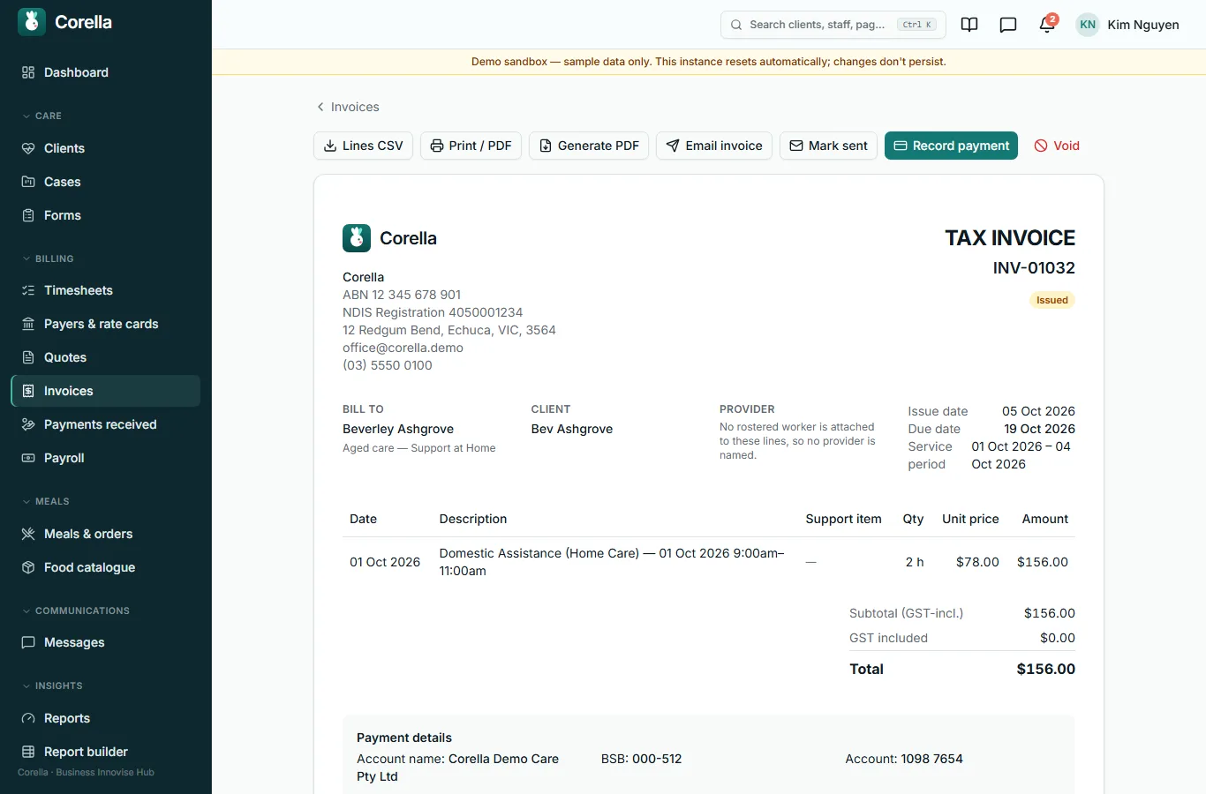
Task: Collapse the CARE sidebar section
Action: click(x=41, y=116)
